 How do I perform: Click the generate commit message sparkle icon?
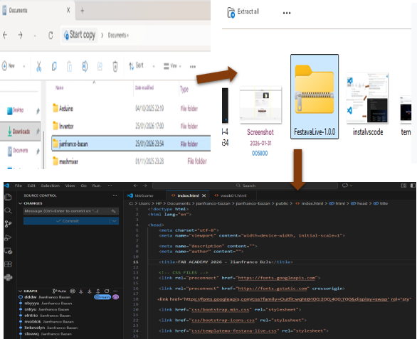pos(114,211)
